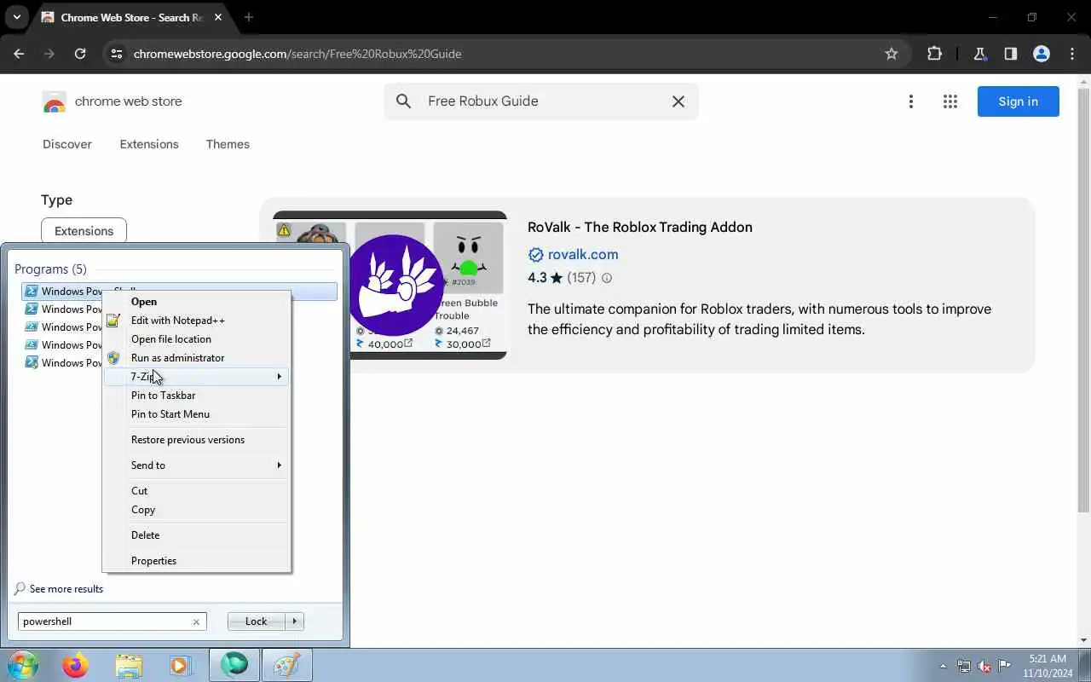Toggle the Chrome side panel icon
The height and width of the screenshot is (682, 1091).
pyautogui.click(x=1010, y=54)
